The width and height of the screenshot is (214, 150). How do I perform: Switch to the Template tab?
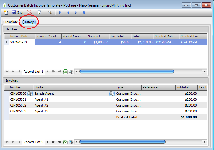click(x=11, y=22)
